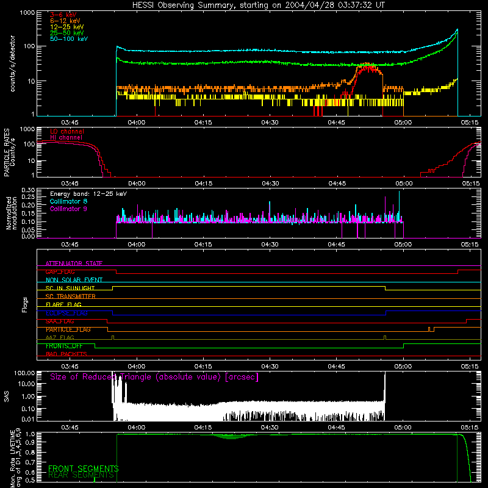
Task: Select the PARTICLE_FLAG label
Action: click(x=68, y=329)
